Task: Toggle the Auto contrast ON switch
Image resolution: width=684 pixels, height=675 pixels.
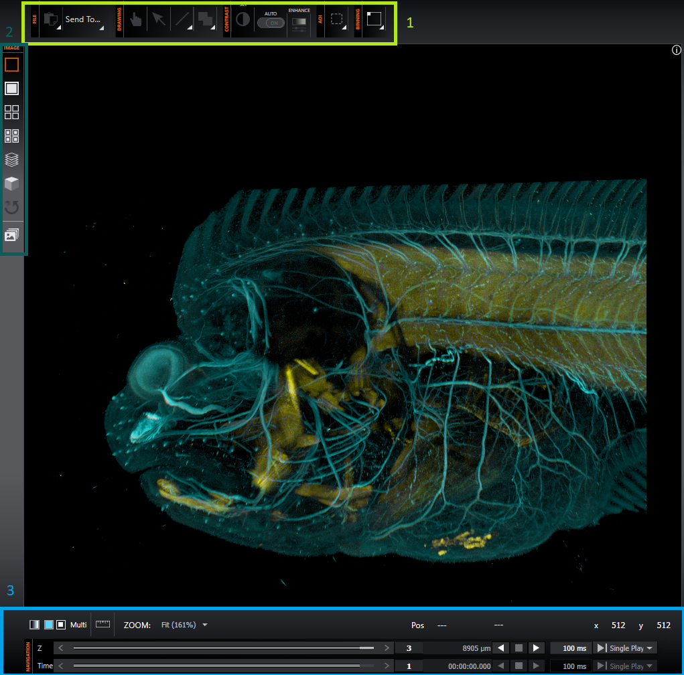Action: tap(271, 23)
